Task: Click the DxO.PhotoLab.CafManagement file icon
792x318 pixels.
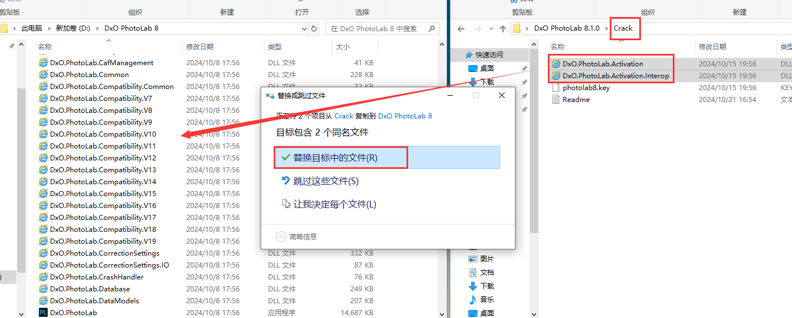Action: click(x=43, y=63)
